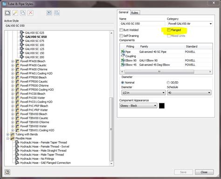Open the Diameter dropdown showing 1/2 in
Viewport: 221px width, 179px height.
[143, 93]
